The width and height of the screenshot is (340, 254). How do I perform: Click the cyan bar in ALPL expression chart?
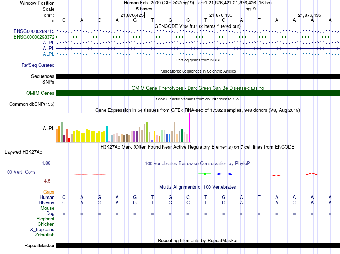click(x=107, y=134)
